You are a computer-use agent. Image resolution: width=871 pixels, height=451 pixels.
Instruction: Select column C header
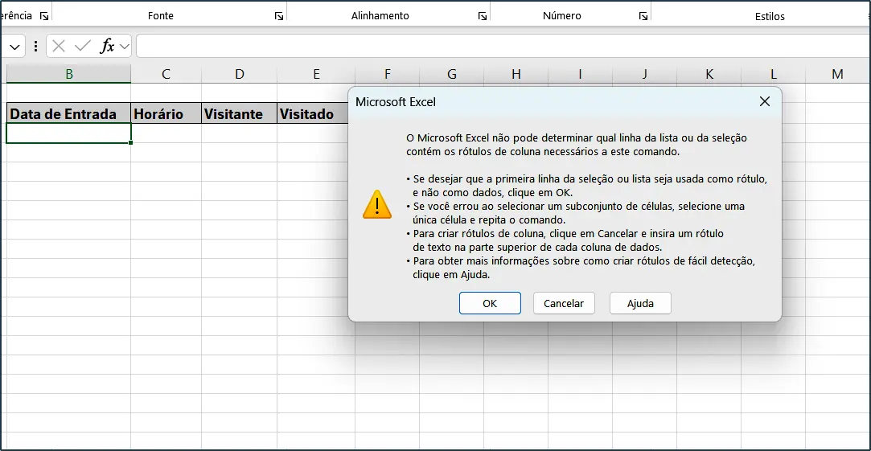point(166,74)
